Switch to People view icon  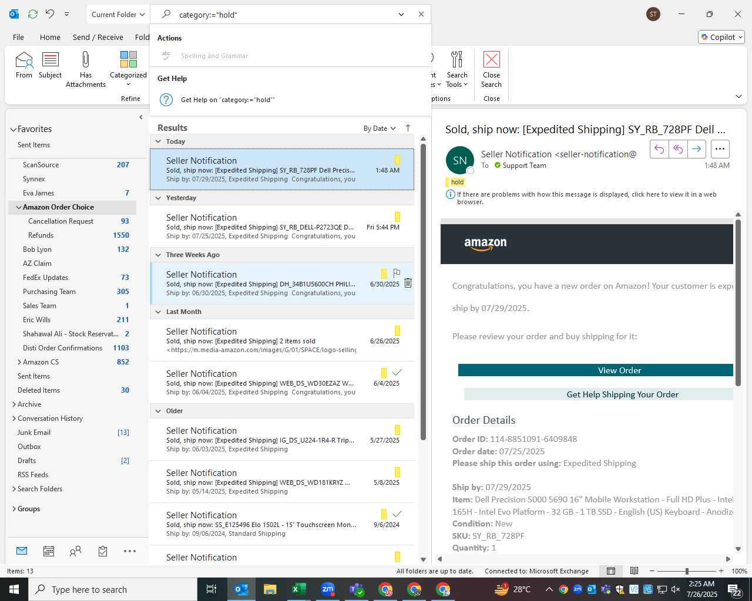(x=76, y=551)
